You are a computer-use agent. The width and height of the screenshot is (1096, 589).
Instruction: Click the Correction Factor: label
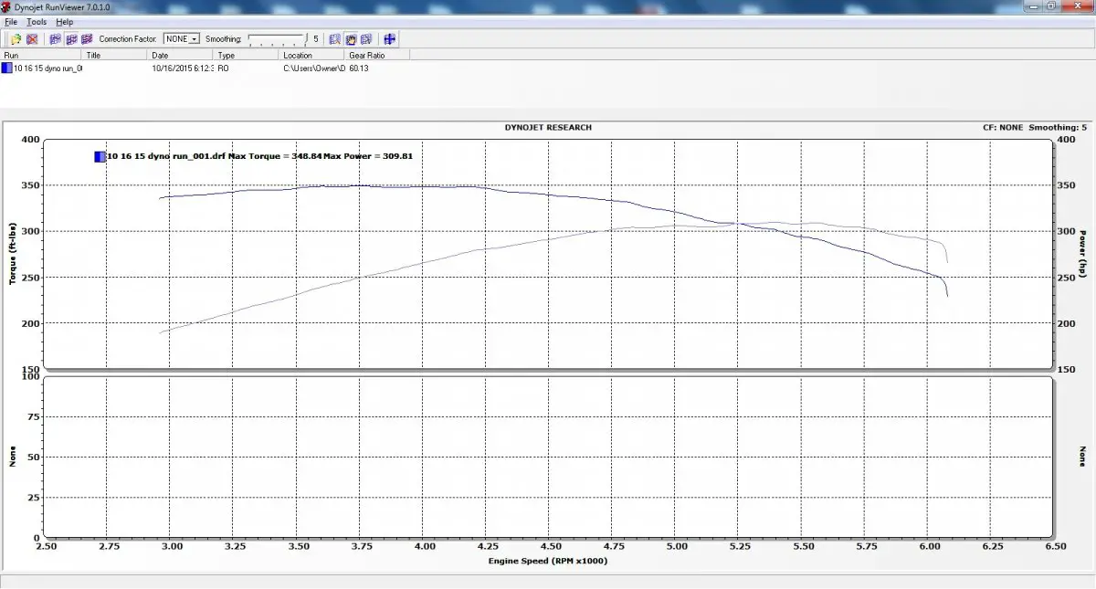coord(128,39)
